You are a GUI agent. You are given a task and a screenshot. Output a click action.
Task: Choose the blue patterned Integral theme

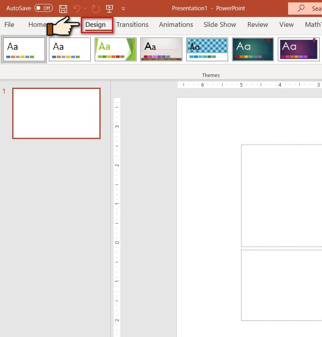[x=207, y=49]
